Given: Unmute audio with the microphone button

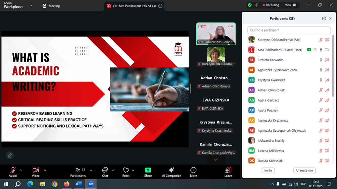Looking at the screenshot, I should pos(13,170).
